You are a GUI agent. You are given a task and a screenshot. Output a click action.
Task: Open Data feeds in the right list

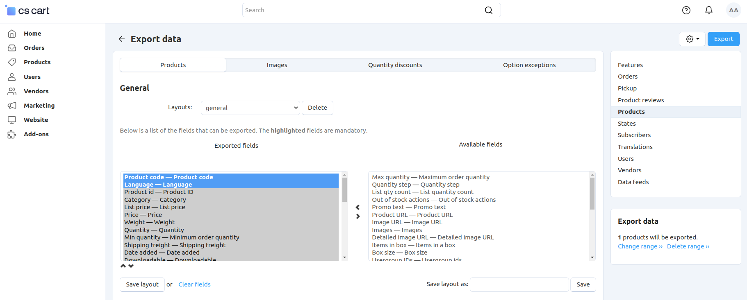point(633,182)
